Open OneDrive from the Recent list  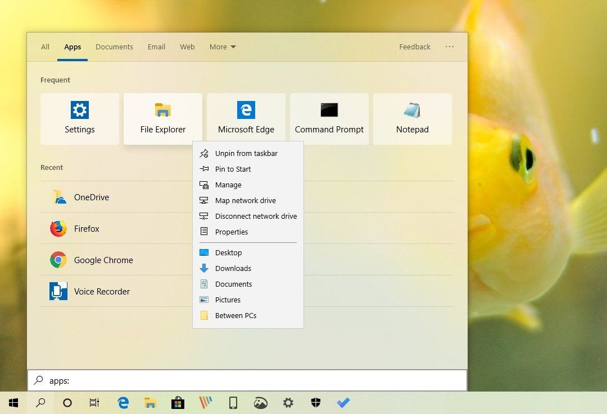pyautogui.click(x=92, y=197)
